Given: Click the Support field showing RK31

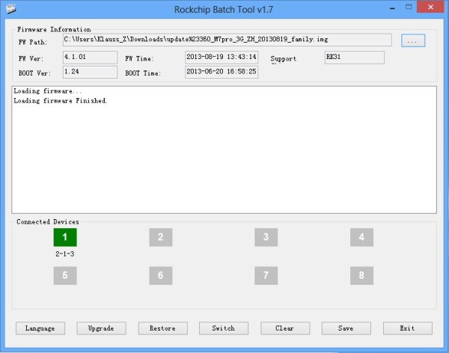Looking at the screenshot, I should point(355,58).
